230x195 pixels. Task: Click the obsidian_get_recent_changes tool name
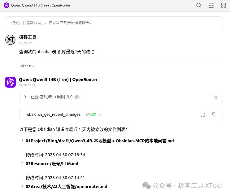[x=54, y=114]
